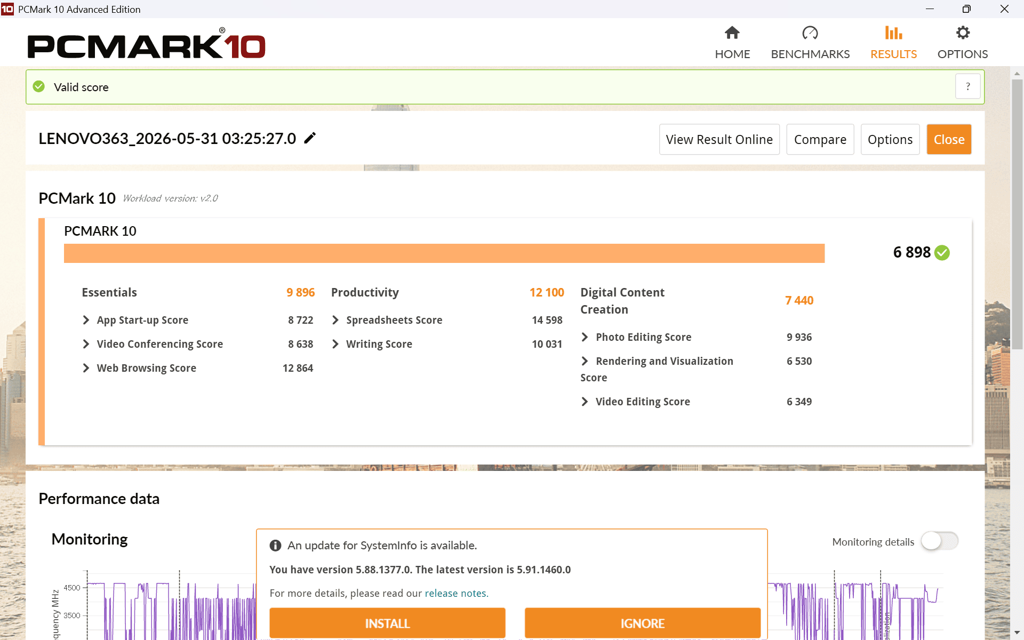Expand App Start-up Score details
The height and width of the screenshot is (640, 1024).
coord(86,320)
